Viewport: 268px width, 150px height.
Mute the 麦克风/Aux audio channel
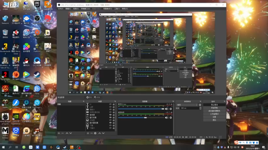coord(166,109)
